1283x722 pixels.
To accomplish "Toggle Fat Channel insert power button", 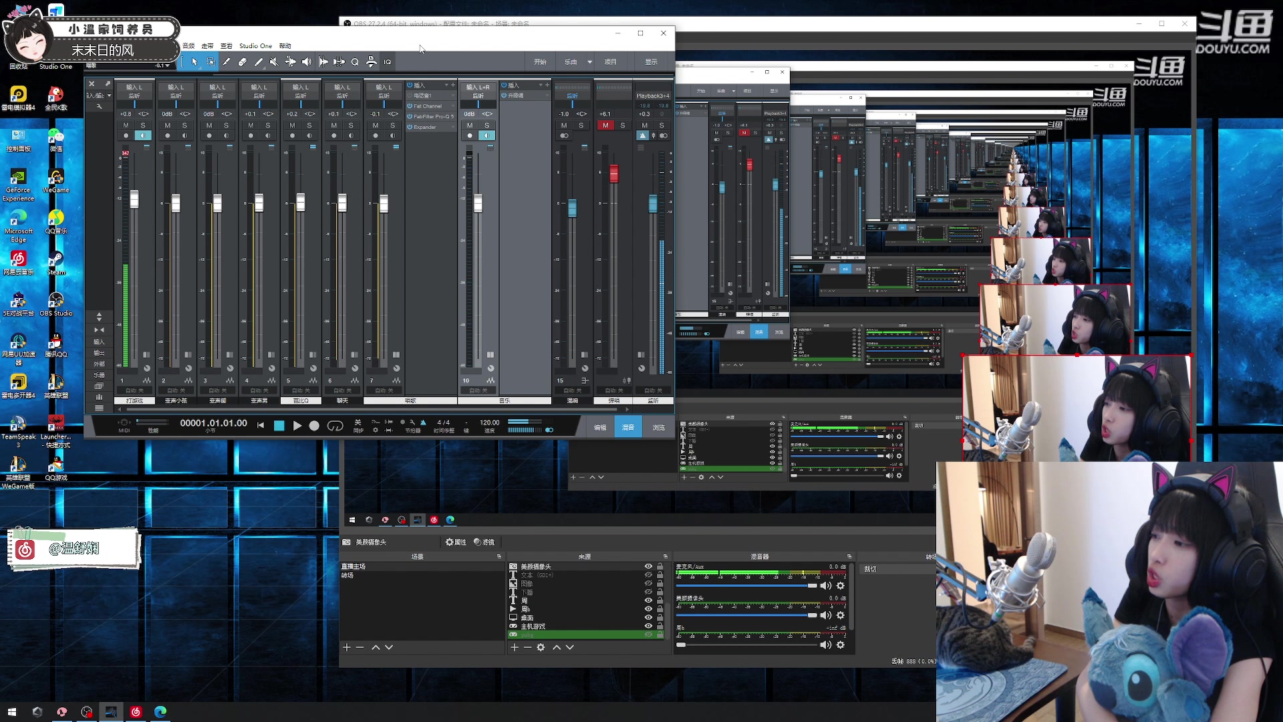I will click(410, 106).
